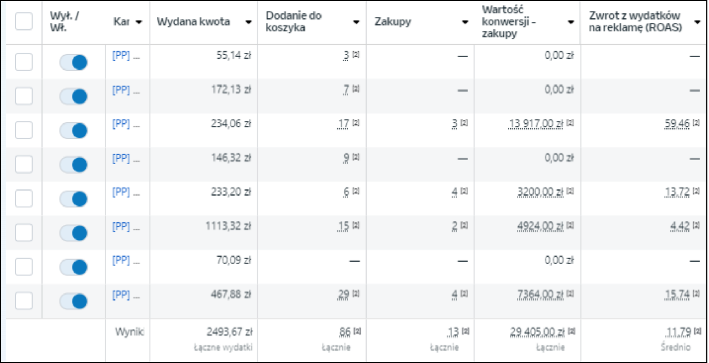This screenshot has width=709, height=363.
Task: Click the total 2493,67 zł spend cell
Action: coord(229,332)
